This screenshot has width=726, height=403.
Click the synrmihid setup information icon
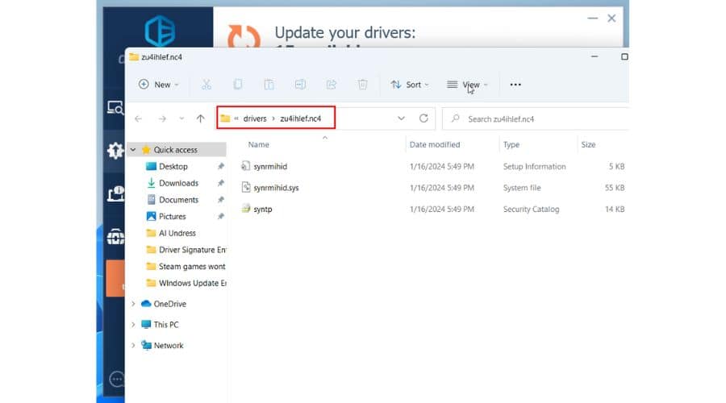246,166
